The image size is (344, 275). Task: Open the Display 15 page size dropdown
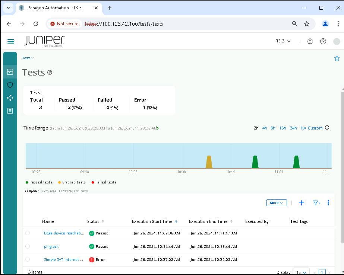[x=301, y=272]
